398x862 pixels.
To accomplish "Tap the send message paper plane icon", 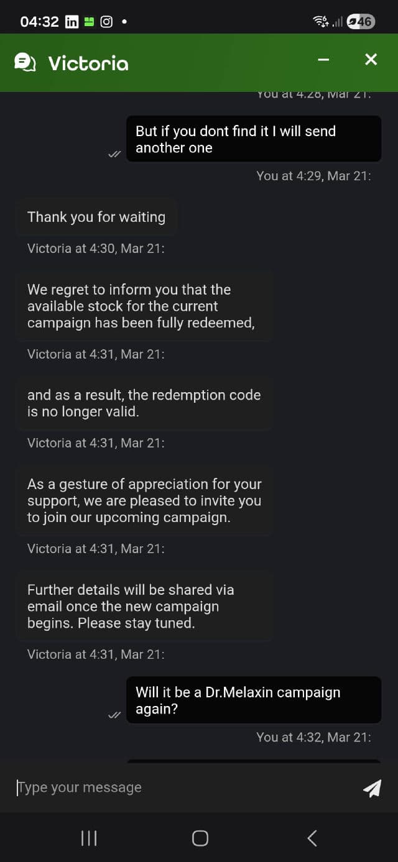I will click(372, 787).
